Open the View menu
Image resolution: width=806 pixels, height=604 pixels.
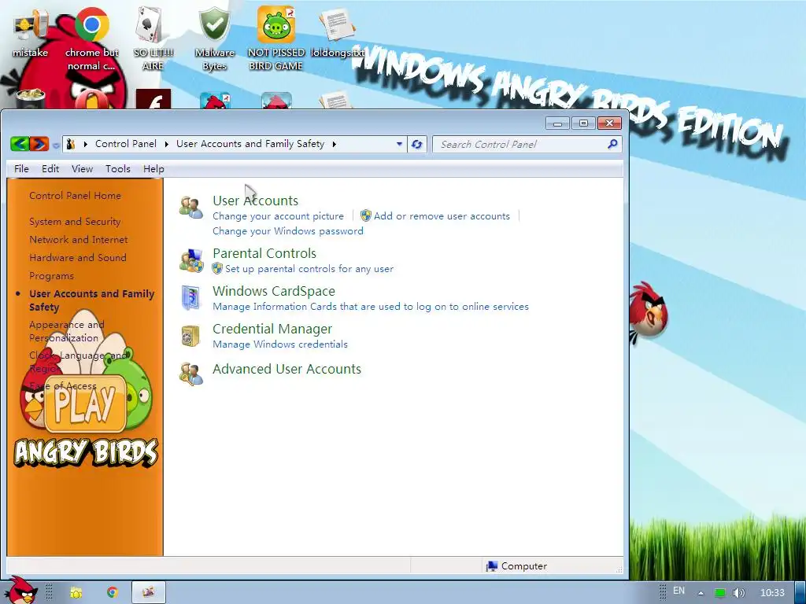(x=82, y=169)
